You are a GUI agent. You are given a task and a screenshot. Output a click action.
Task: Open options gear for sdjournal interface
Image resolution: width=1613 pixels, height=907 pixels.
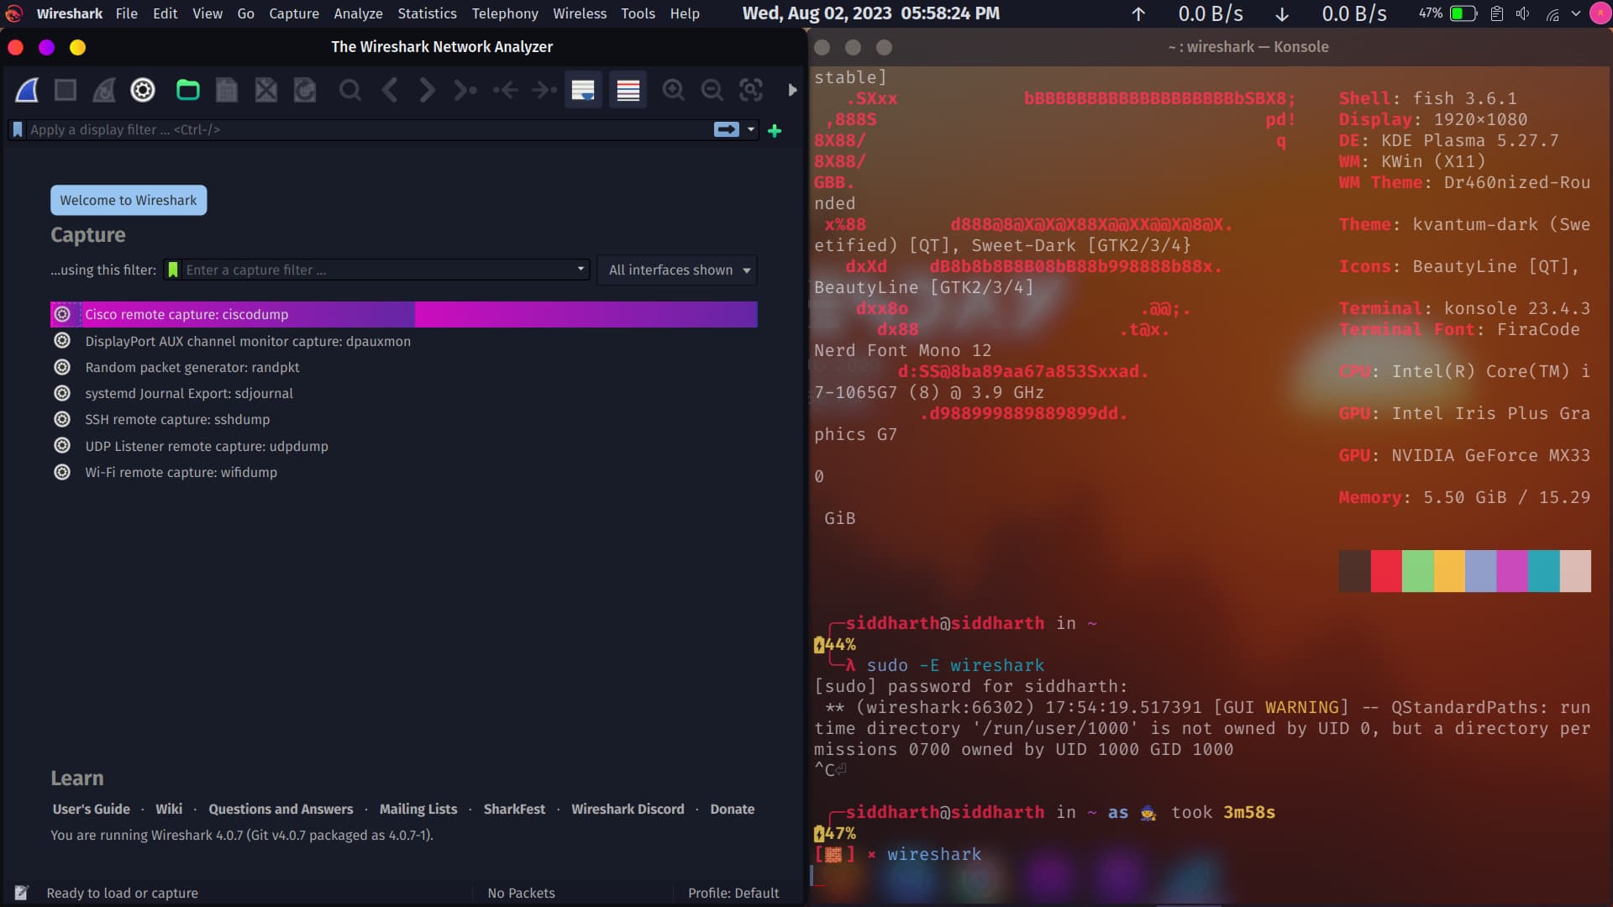[x=62, y=393]
